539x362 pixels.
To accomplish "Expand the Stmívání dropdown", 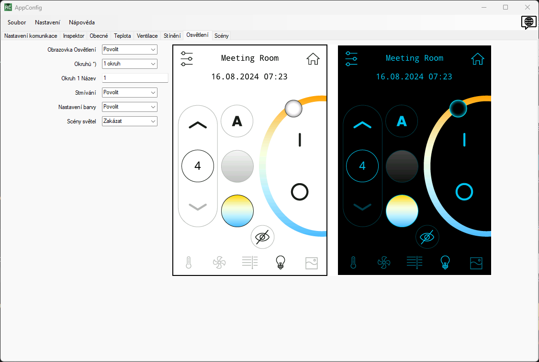I will pyautogui.click(x=130, y=92).
